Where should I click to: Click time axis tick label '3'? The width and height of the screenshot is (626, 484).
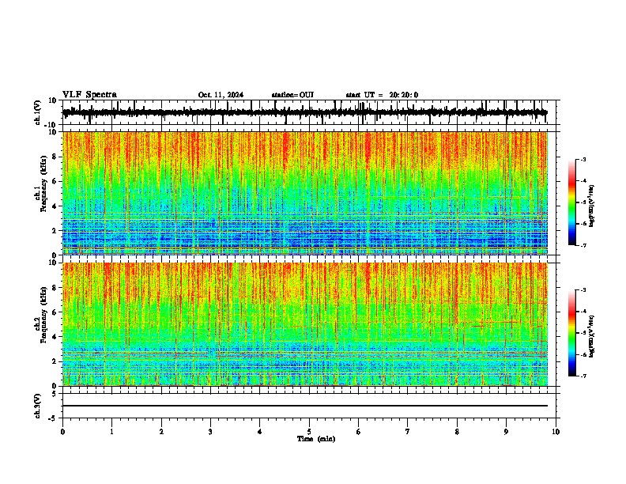pos(210,432)
